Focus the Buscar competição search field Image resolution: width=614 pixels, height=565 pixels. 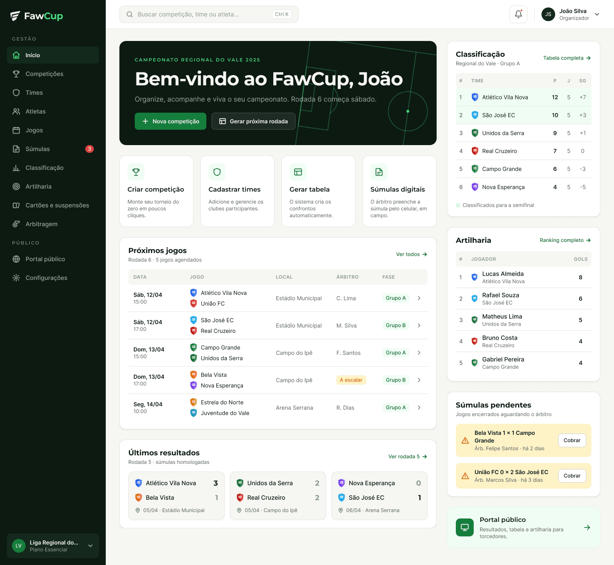[209, 15]
